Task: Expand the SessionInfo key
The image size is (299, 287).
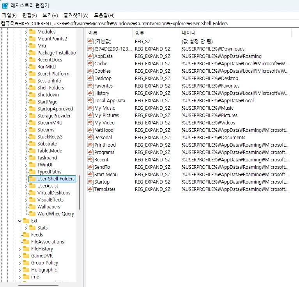Action: point(26,81)
